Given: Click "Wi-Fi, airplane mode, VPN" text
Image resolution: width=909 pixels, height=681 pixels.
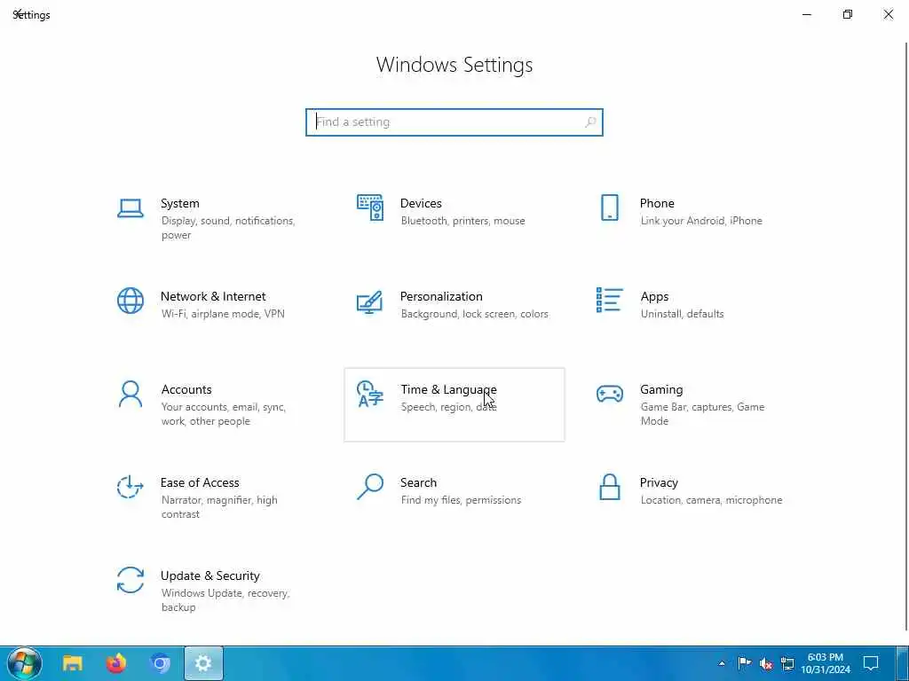Looking at the screenshot, I should [x=223, y=314].
